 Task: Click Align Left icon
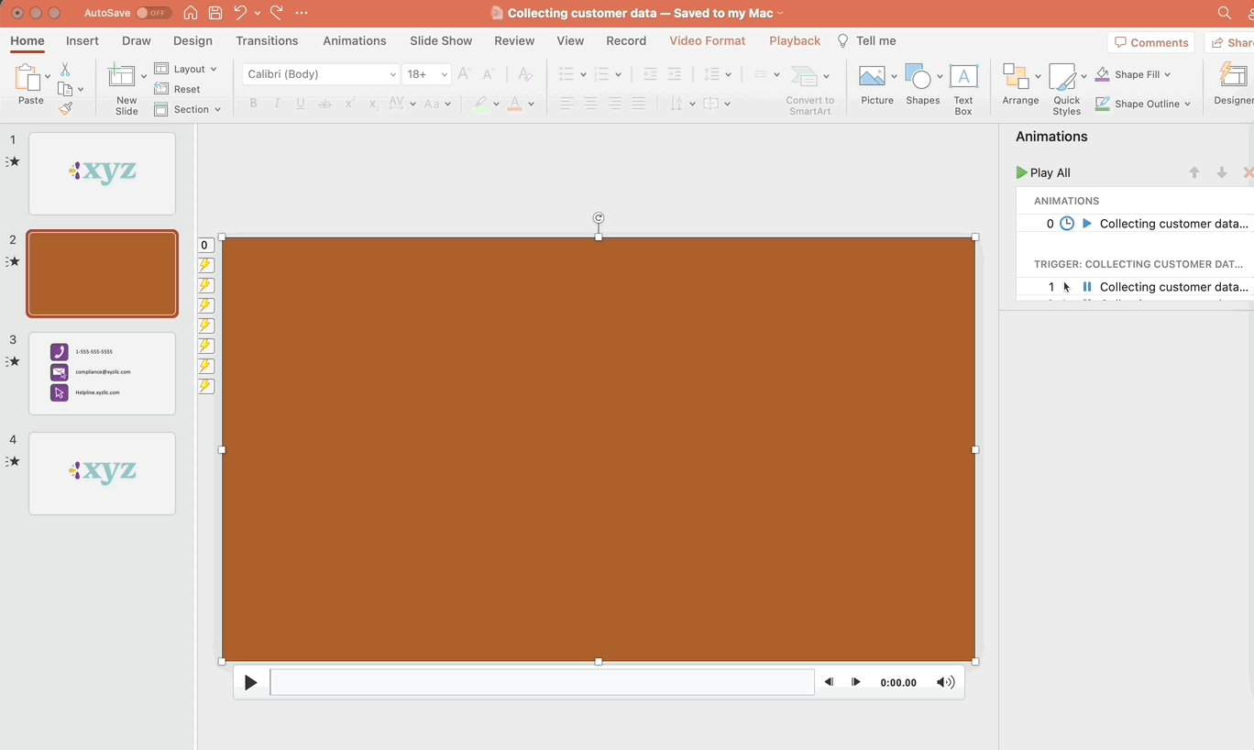566,104
